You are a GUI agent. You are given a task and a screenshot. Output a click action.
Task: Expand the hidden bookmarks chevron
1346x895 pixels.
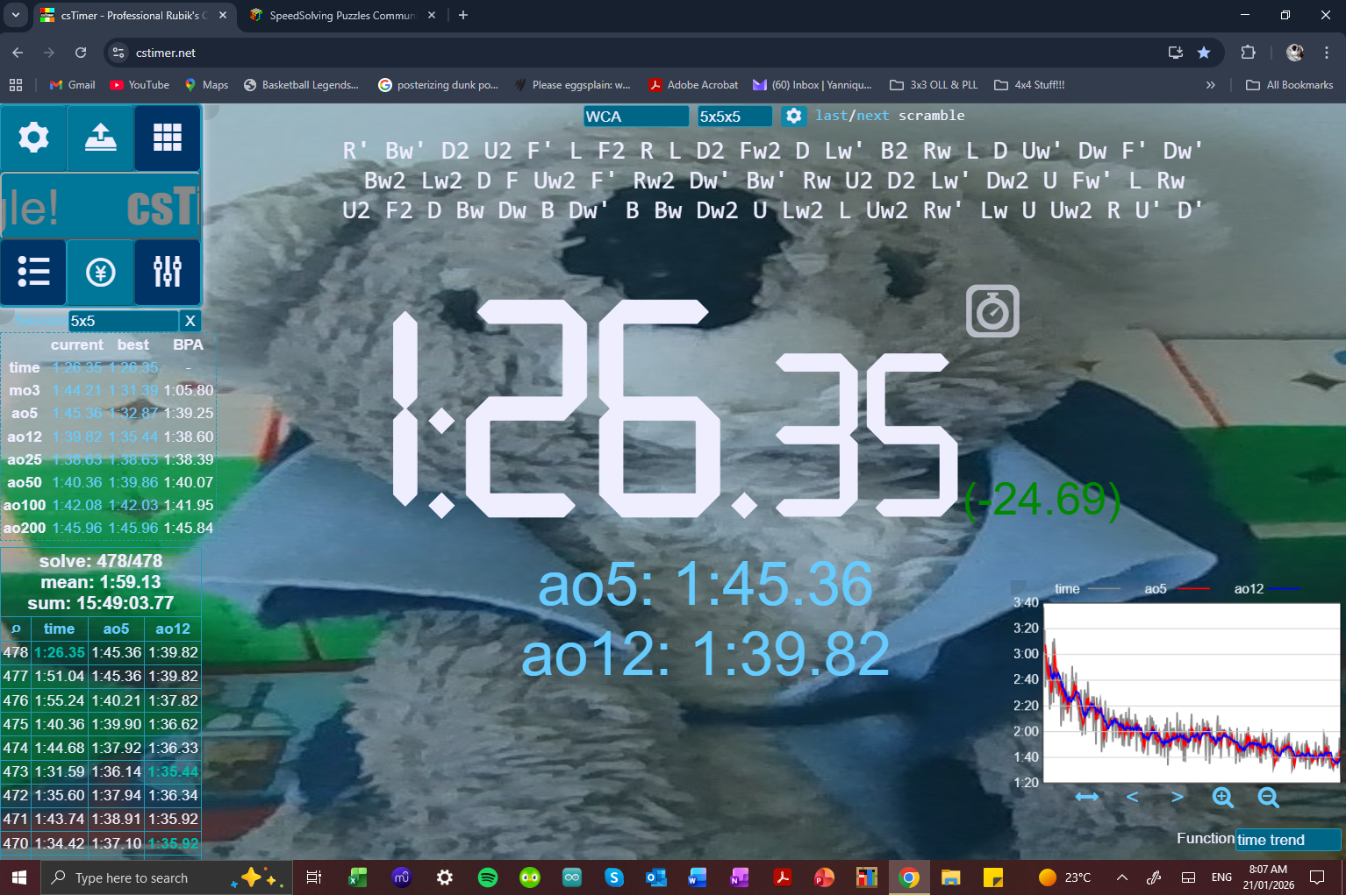(1211, 85)
